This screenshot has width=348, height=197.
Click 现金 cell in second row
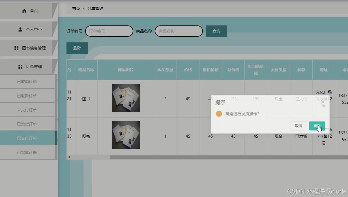[x=279, y=136]
